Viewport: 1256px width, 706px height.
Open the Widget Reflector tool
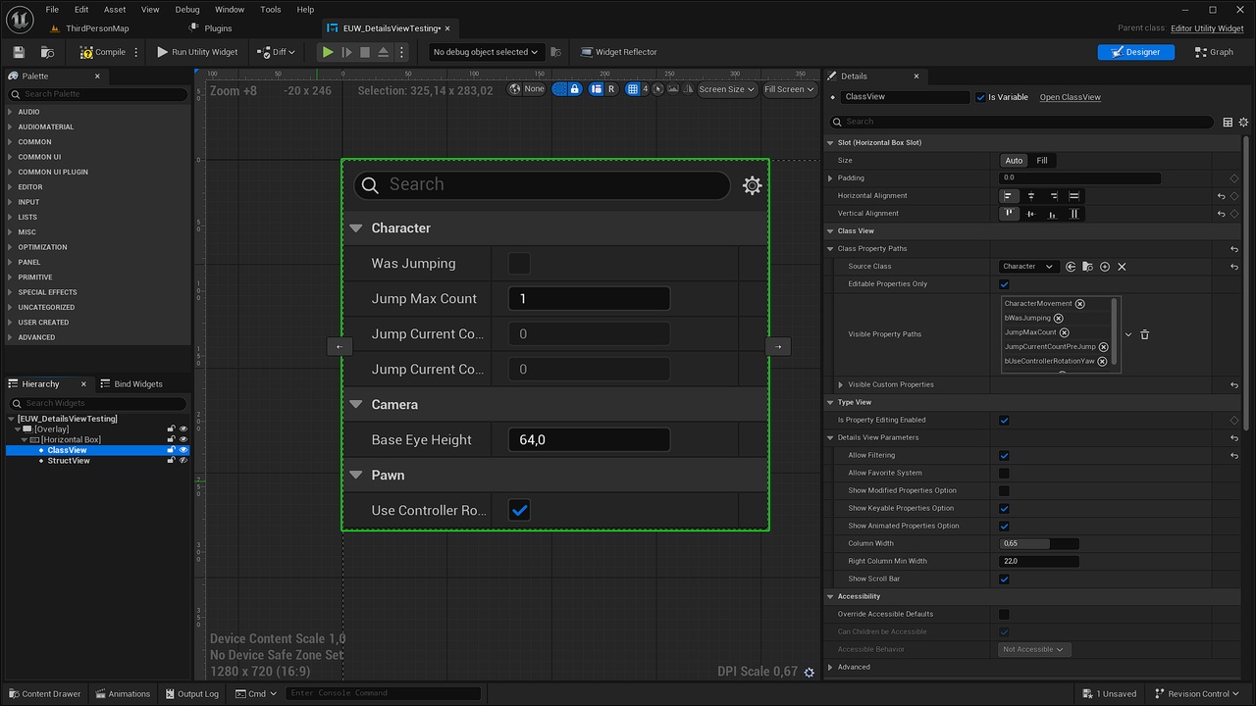(x=619, y=52)
